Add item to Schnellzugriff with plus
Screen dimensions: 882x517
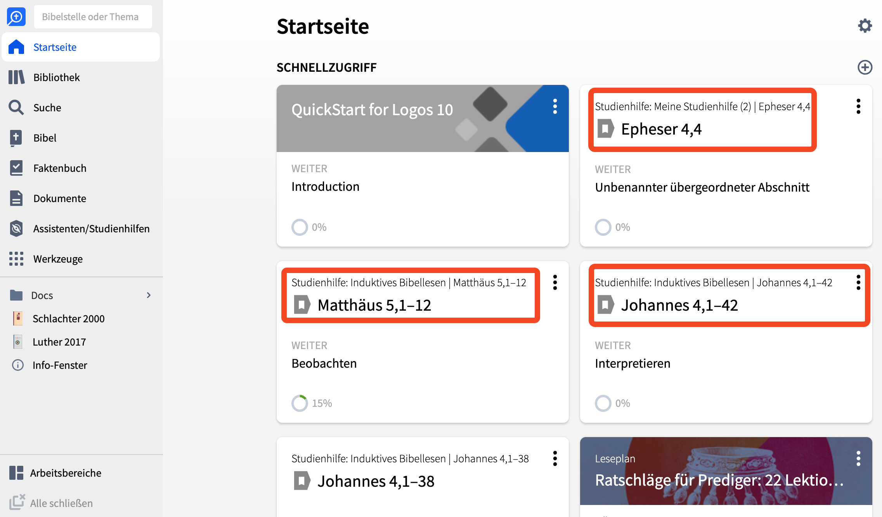[x=865, y=67]
